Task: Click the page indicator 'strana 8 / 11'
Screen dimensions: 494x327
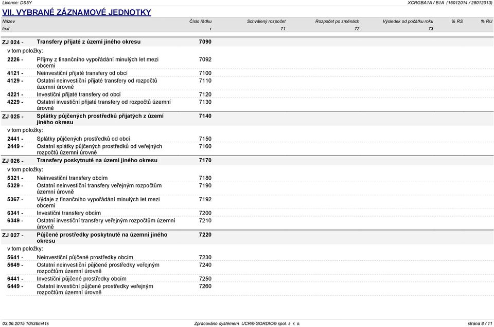Action: tap(480, 323)
